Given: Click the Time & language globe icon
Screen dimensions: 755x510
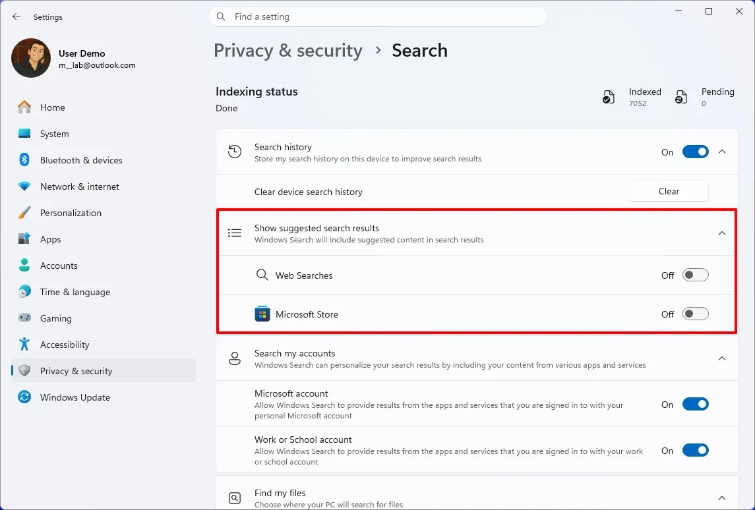Looking at the screenshot, I should pos(24,291).
